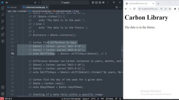179x100 pixels.
Task: Open Source Control view
Action: (3, 21)
